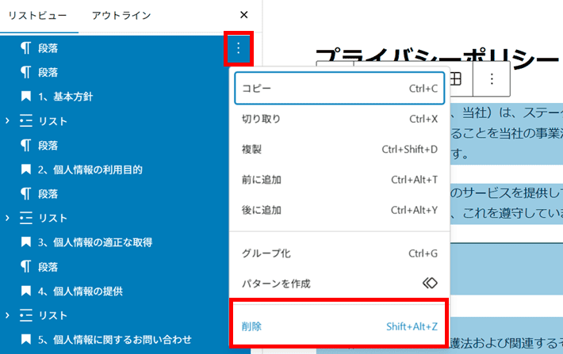The image size is (563, 354).
Task: Close the list view panel
Action: 244,15
